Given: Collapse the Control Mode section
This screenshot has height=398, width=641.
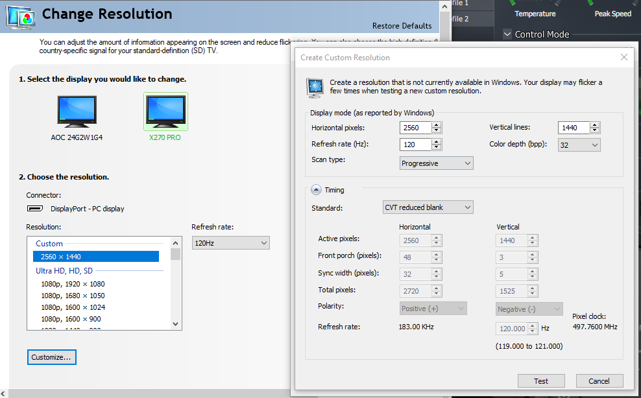Looking at the screenshot, I should point(507,34).
